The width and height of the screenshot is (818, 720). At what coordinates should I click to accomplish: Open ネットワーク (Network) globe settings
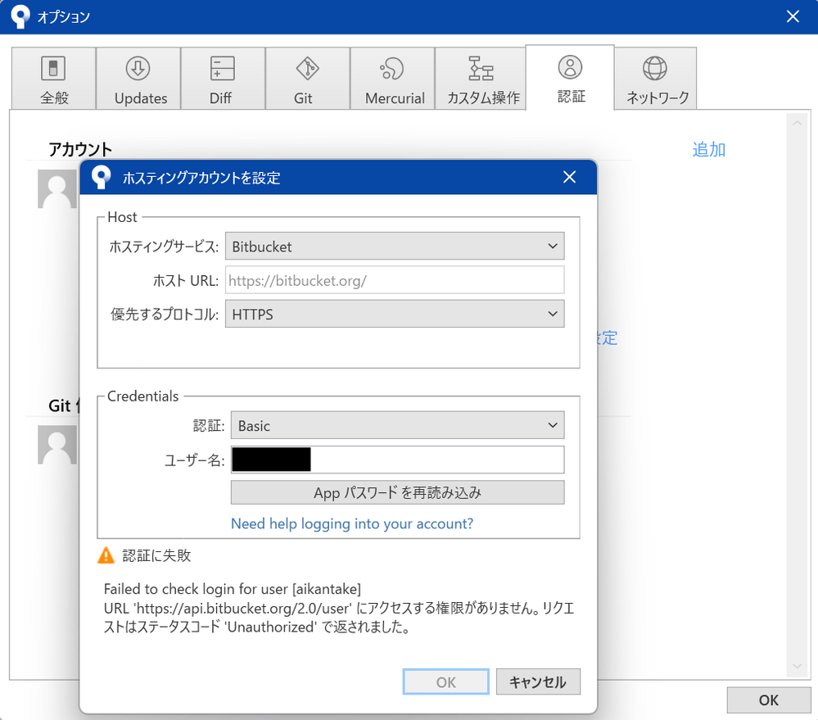(654, 78)
